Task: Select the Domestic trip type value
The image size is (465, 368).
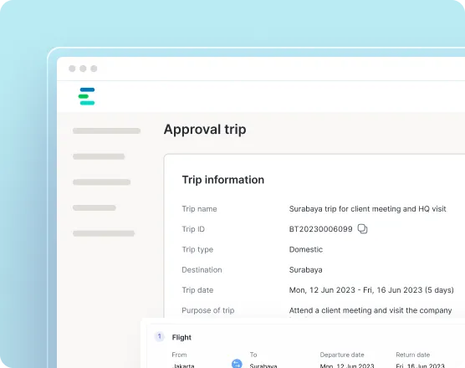Action: tap(306, 249)
